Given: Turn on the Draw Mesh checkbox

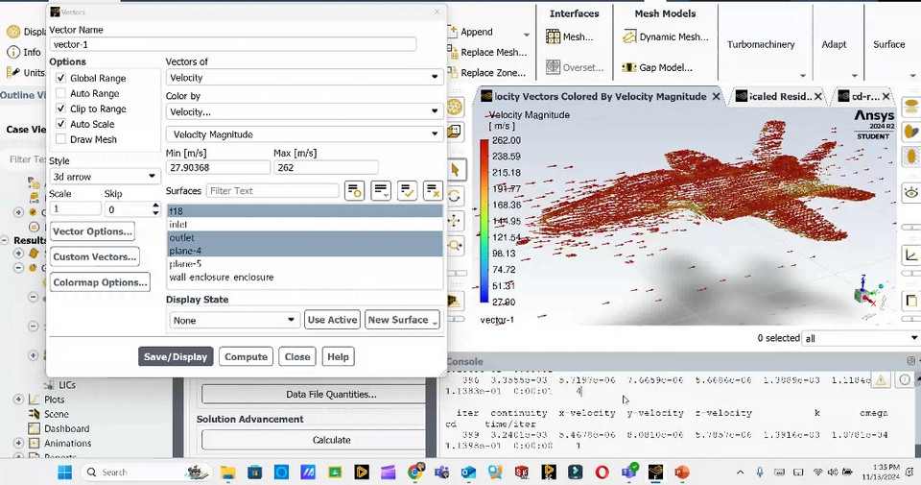Looking at the screenshot, I should (x=61, y=140).
